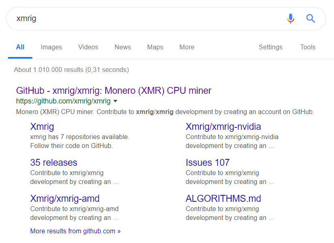
Task: Click the blue search magnifier icon
Action: click(311, 19)
